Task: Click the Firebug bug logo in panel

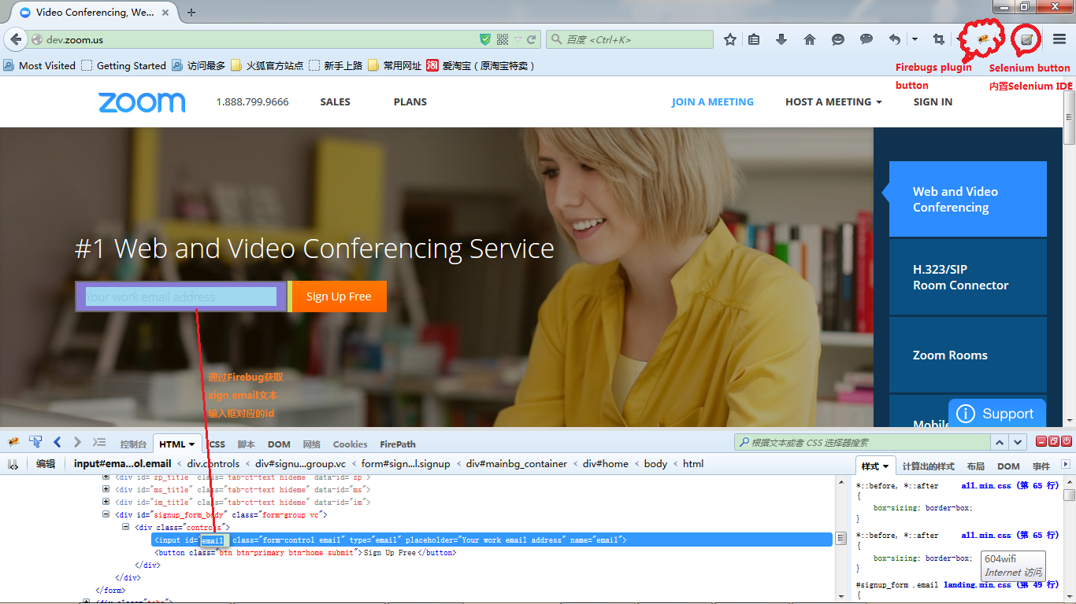Action: coord(13,442)
